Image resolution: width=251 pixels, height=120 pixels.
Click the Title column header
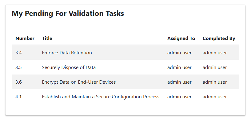[x=47, y=38]
